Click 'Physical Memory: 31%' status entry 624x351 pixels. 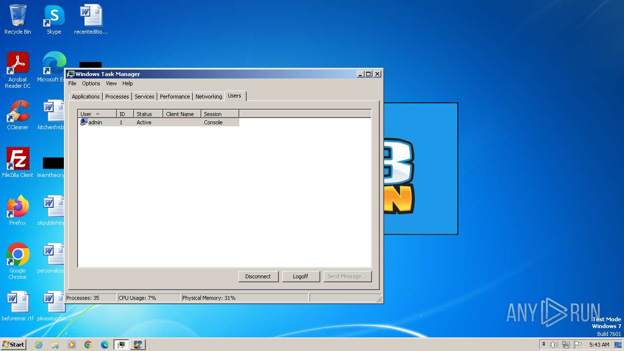pos(245,298)
